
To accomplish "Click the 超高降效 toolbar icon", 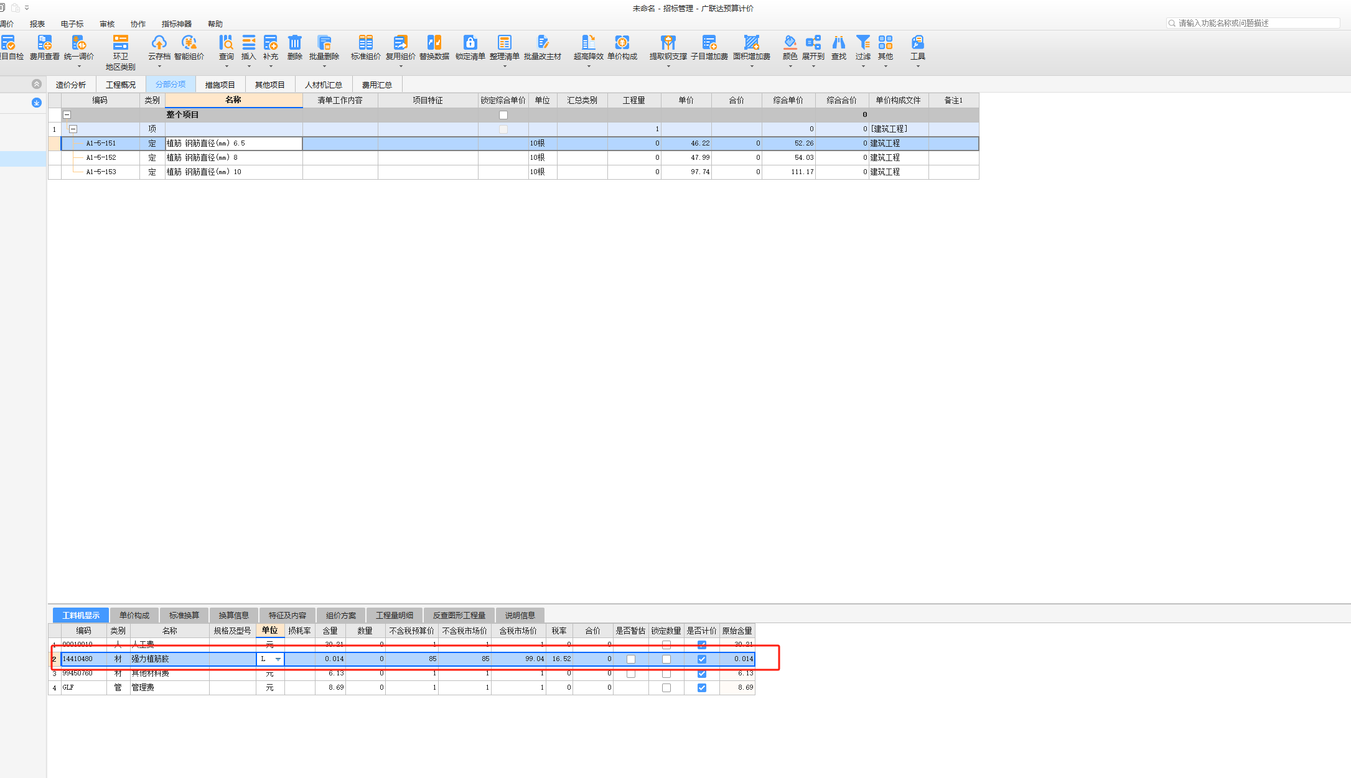I will [x=589, y=42].
